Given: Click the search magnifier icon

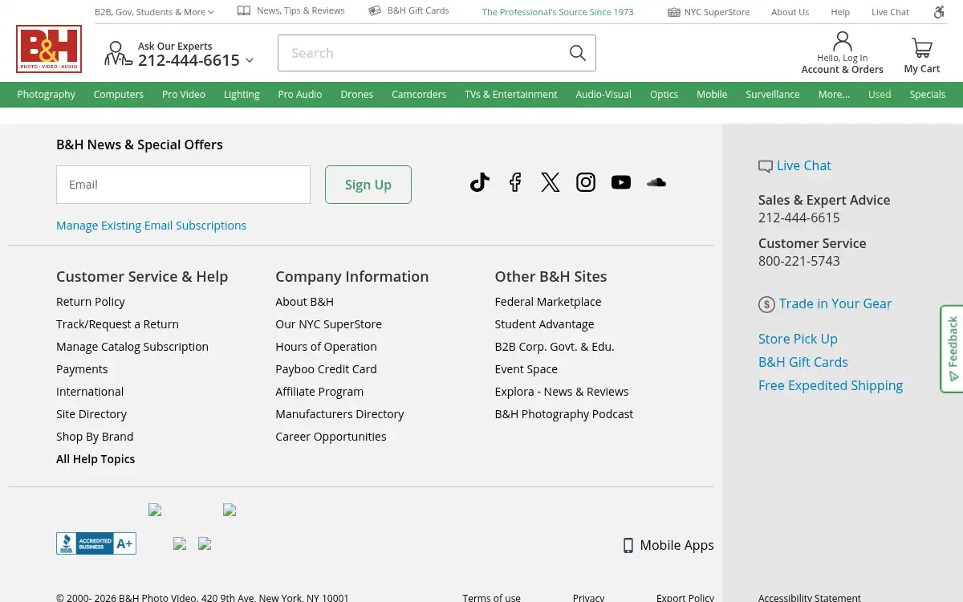Looking at the screenshot, I should 578,53.
